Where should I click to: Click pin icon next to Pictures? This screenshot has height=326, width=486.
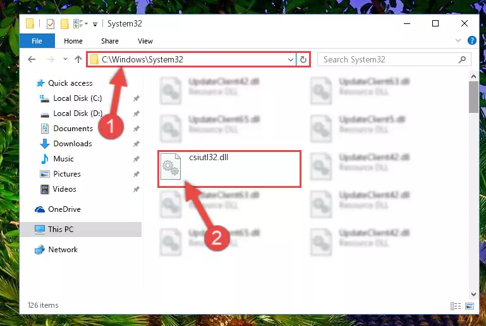point(136,174)
